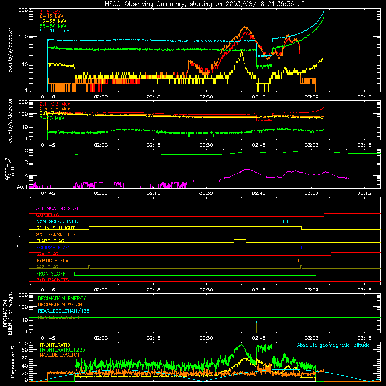The image size is (386, 386).
Task: Select the GAP_FLAG label
Action: point(47,215)
